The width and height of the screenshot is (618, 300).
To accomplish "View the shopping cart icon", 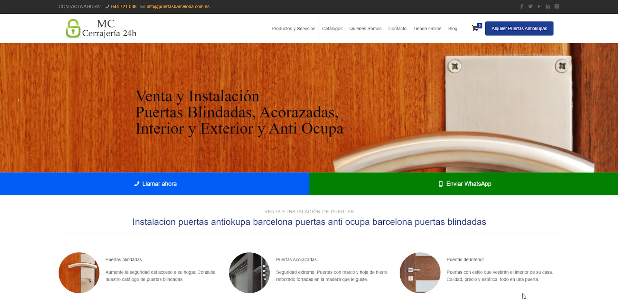I will [x=475, y=28].
